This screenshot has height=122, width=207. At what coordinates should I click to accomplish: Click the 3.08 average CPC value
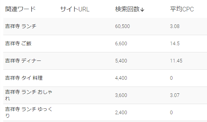click(175, 26)
